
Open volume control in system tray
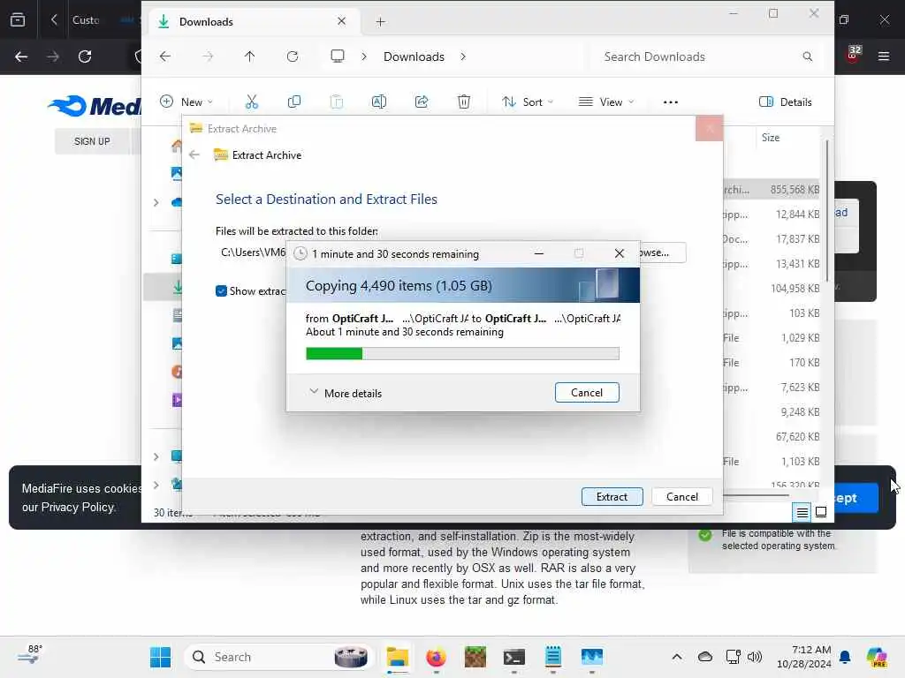click(x=755, y=657)
